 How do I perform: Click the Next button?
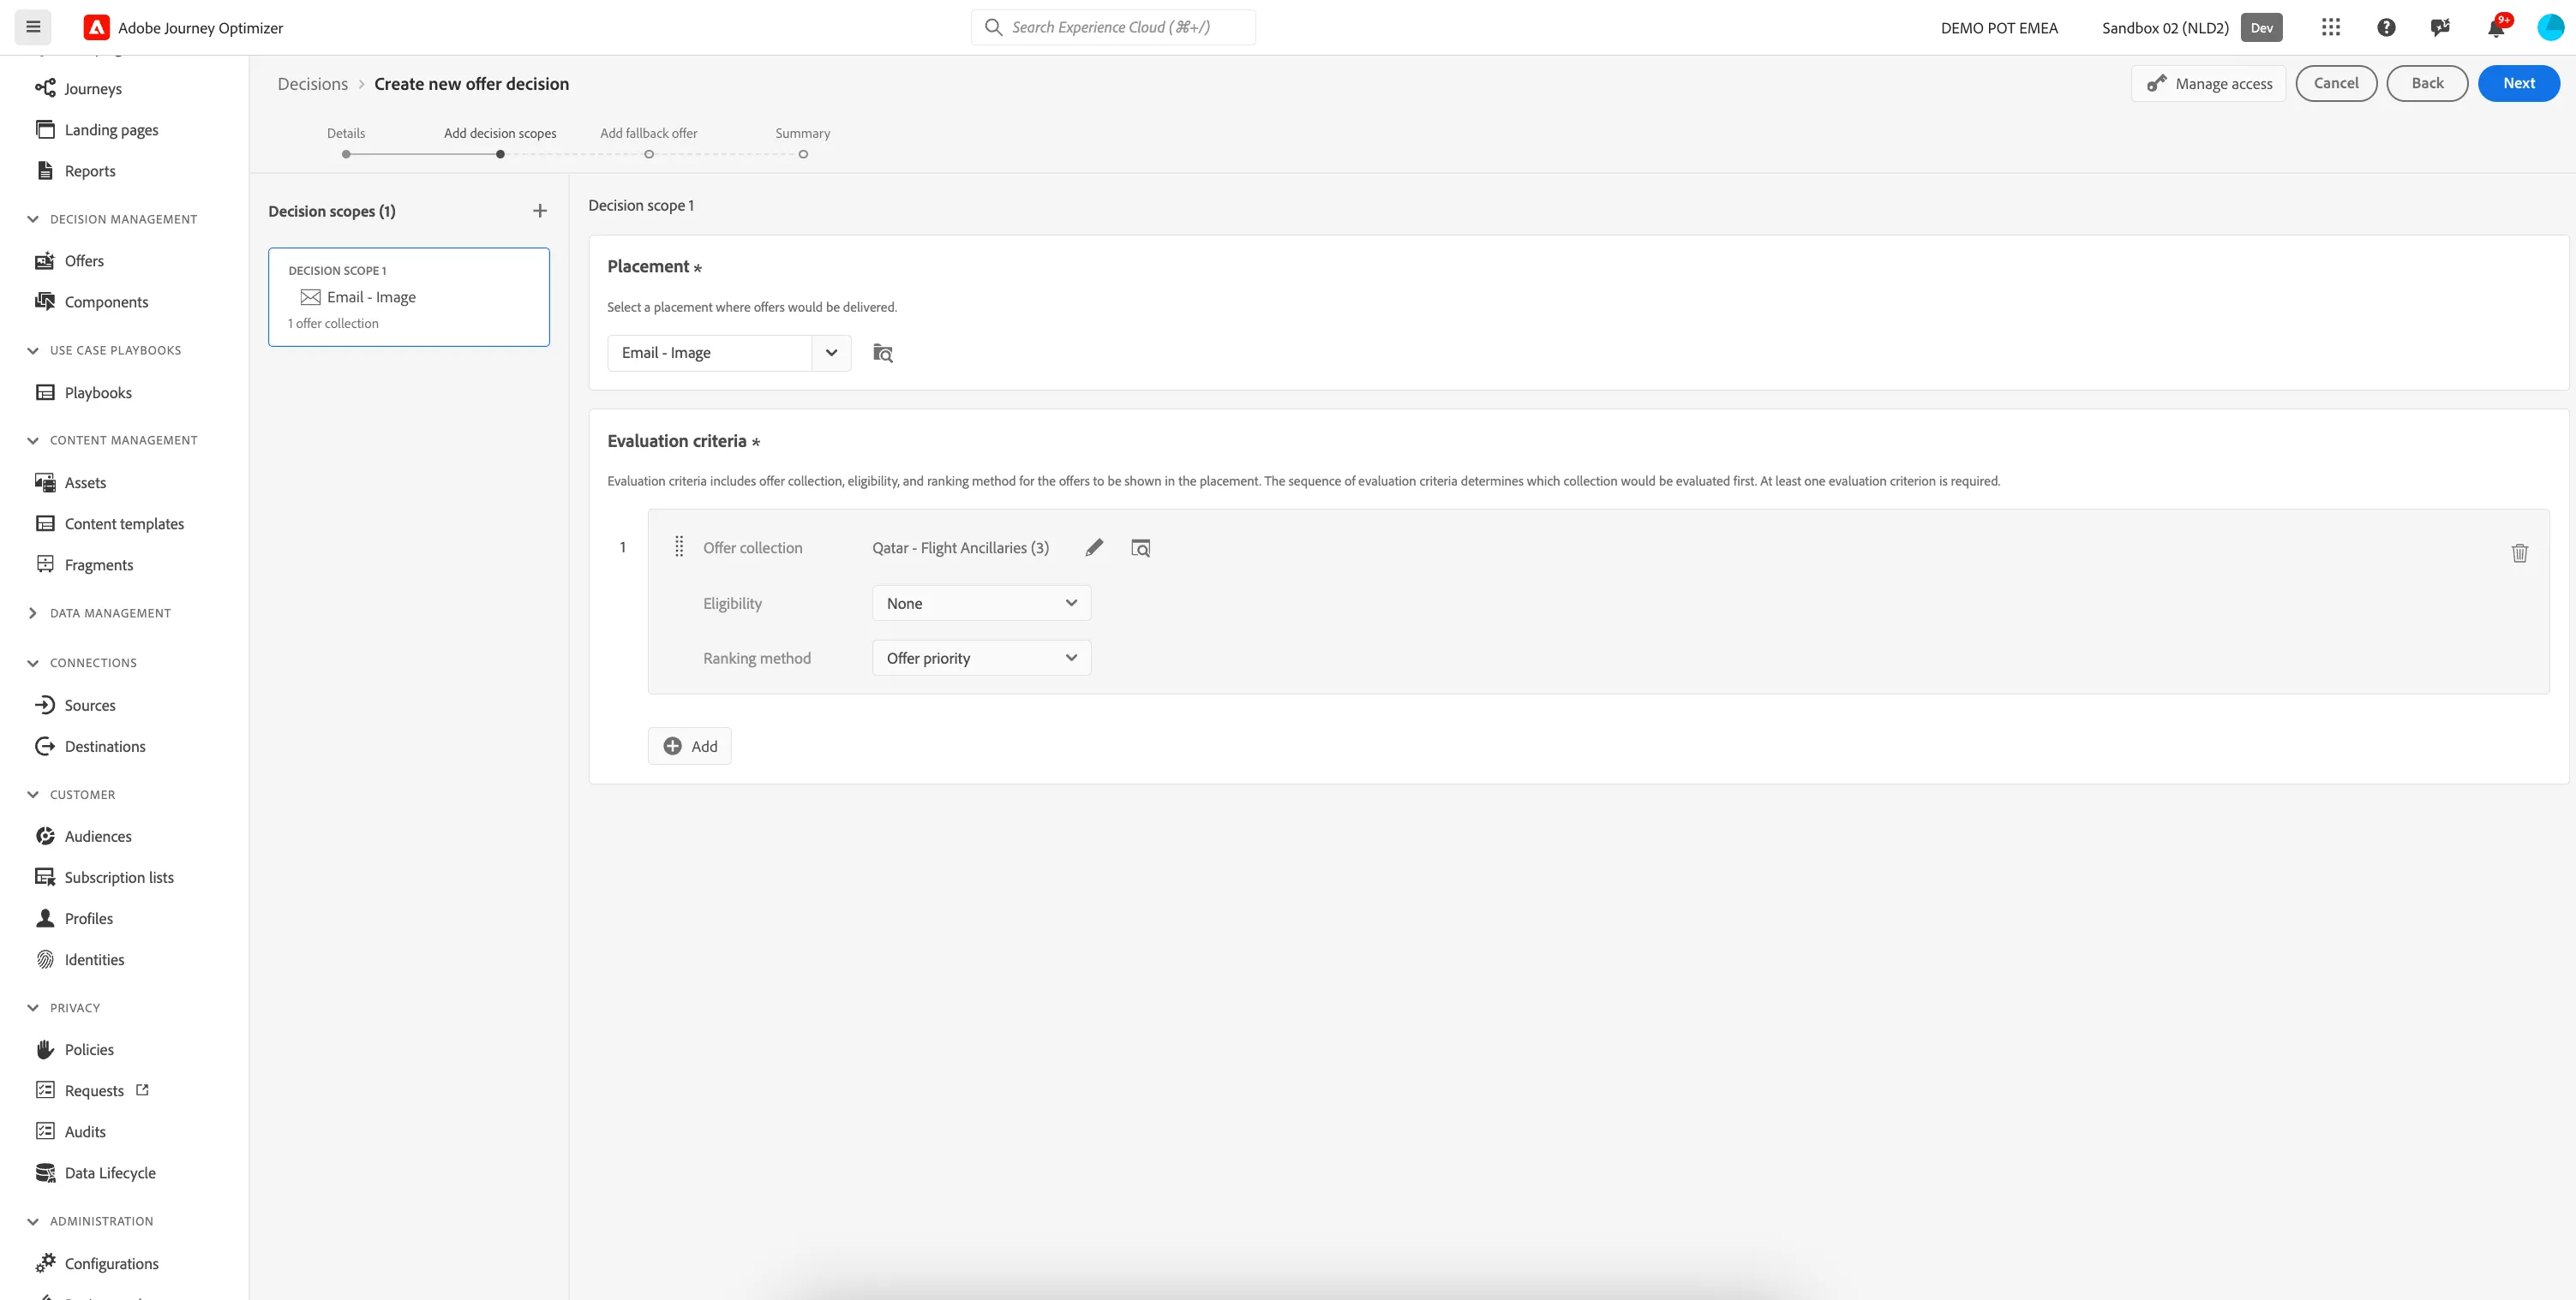[x=2518, y=83]
